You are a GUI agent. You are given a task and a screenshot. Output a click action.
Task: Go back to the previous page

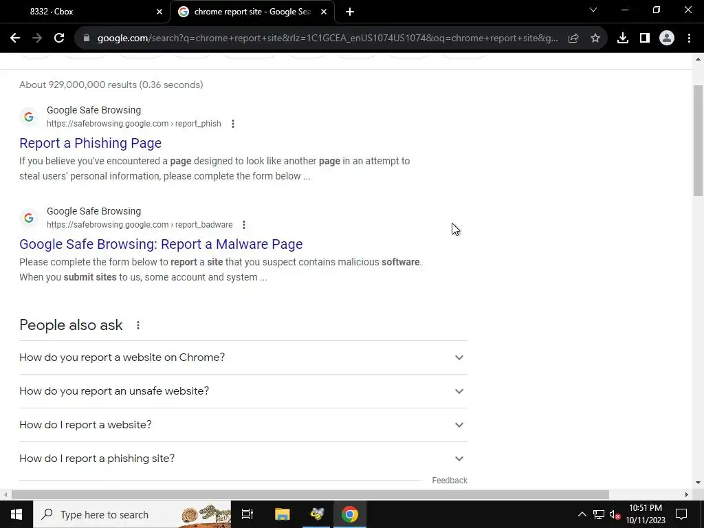(15, 38)
